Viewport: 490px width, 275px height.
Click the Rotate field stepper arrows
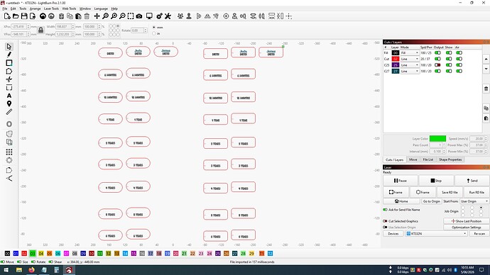(x=146, y=30)
